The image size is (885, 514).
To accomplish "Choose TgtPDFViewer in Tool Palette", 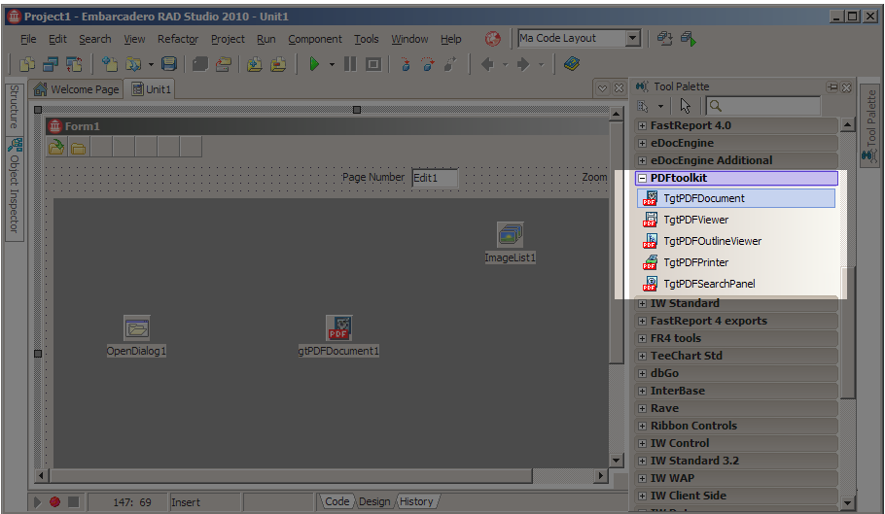I will pos(736,220).
